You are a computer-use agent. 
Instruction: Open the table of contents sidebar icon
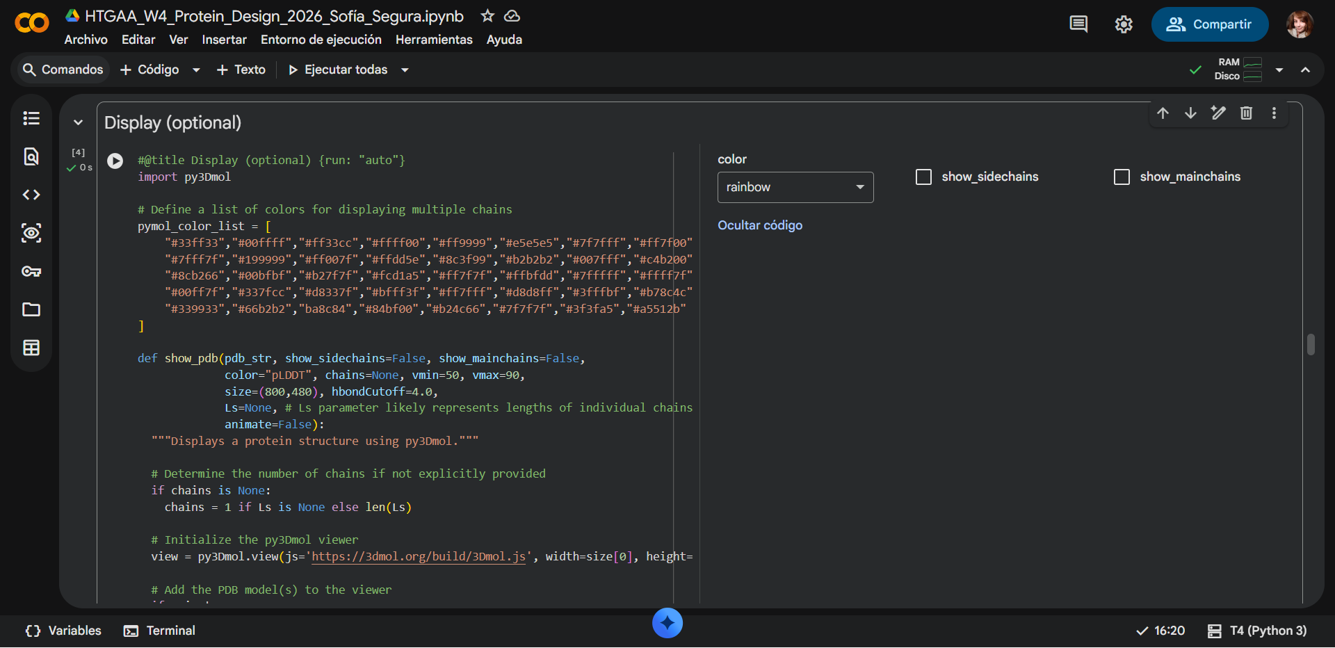point(31,118)
